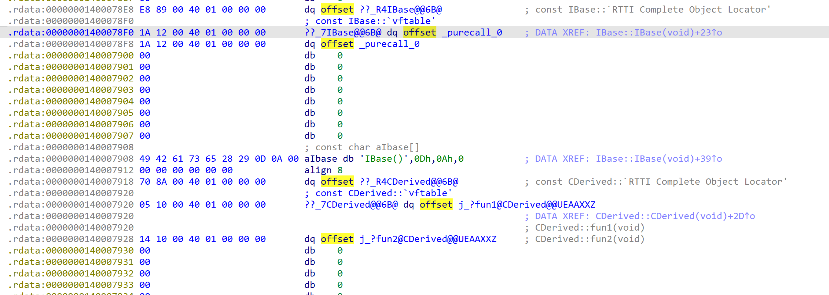Click the 'align 8' directive
Screen dimensions: 829x295
click(324, 170)
